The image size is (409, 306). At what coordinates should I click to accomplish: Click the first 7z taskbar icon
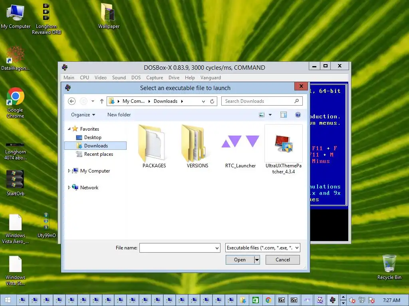tap(282, 300)
